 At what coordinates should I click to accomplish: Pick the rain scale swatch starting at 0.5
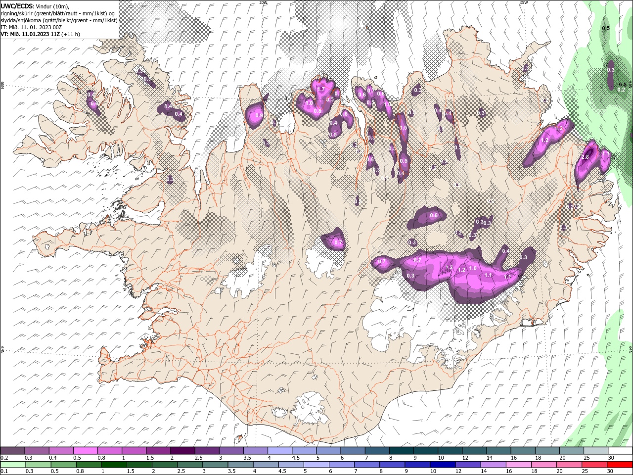point(63,465)
